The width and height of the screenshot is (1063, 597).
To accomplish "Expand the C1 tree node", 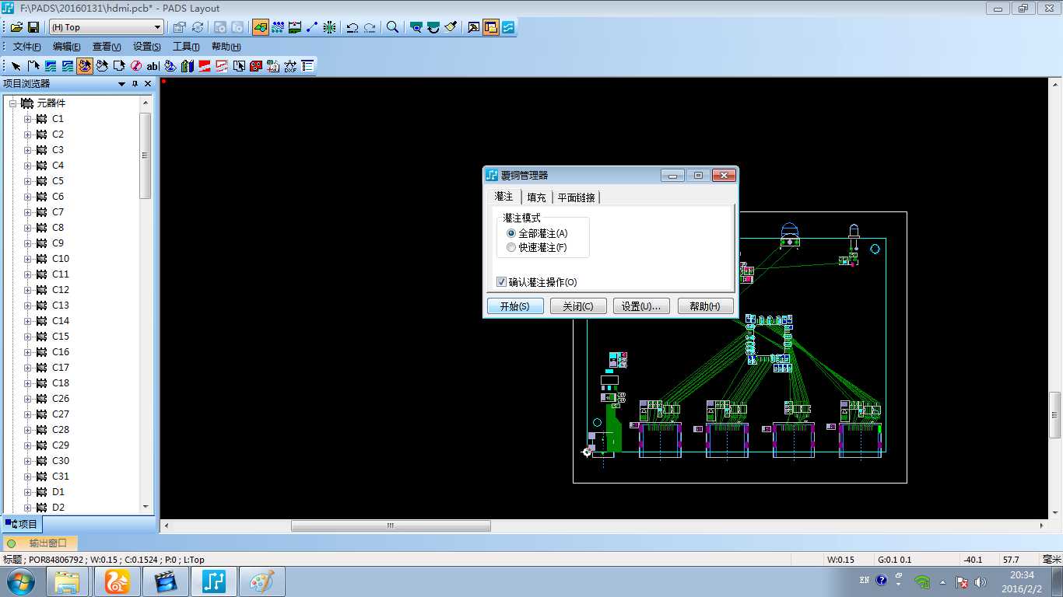I will click(x=28, y=119).
